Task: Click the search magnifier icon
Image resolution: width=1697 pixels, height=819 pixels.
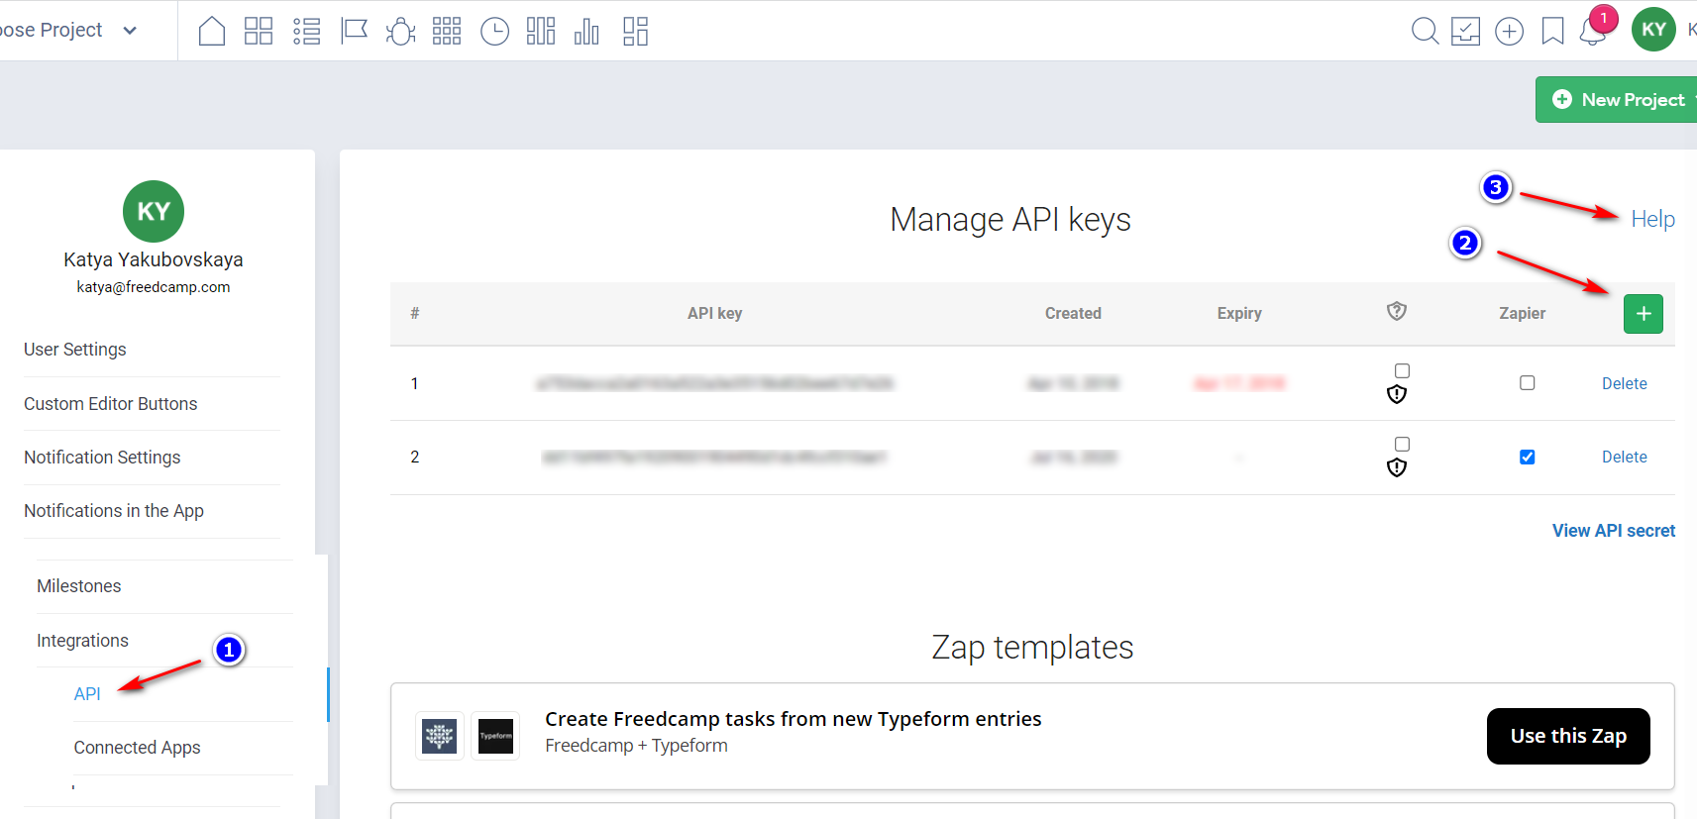Action: click(x=1425, y=32)
